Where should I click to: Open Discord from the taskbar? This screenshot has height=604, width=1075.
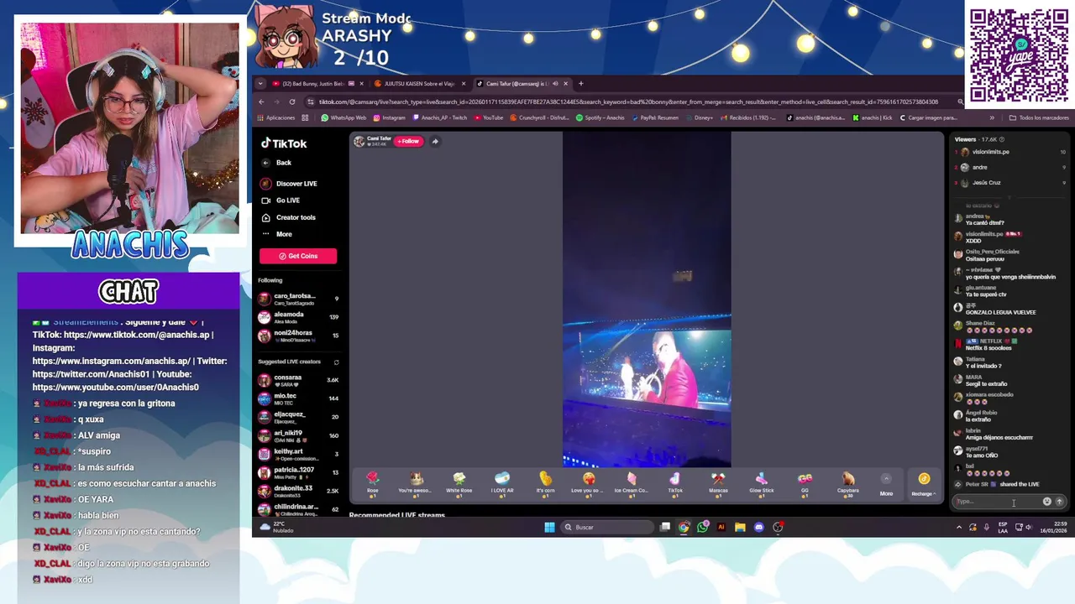pos(758,527)
